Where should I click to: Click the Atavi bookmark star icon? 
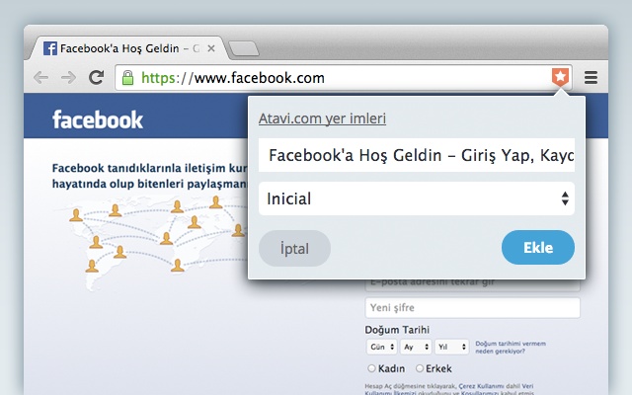point(560,77)
